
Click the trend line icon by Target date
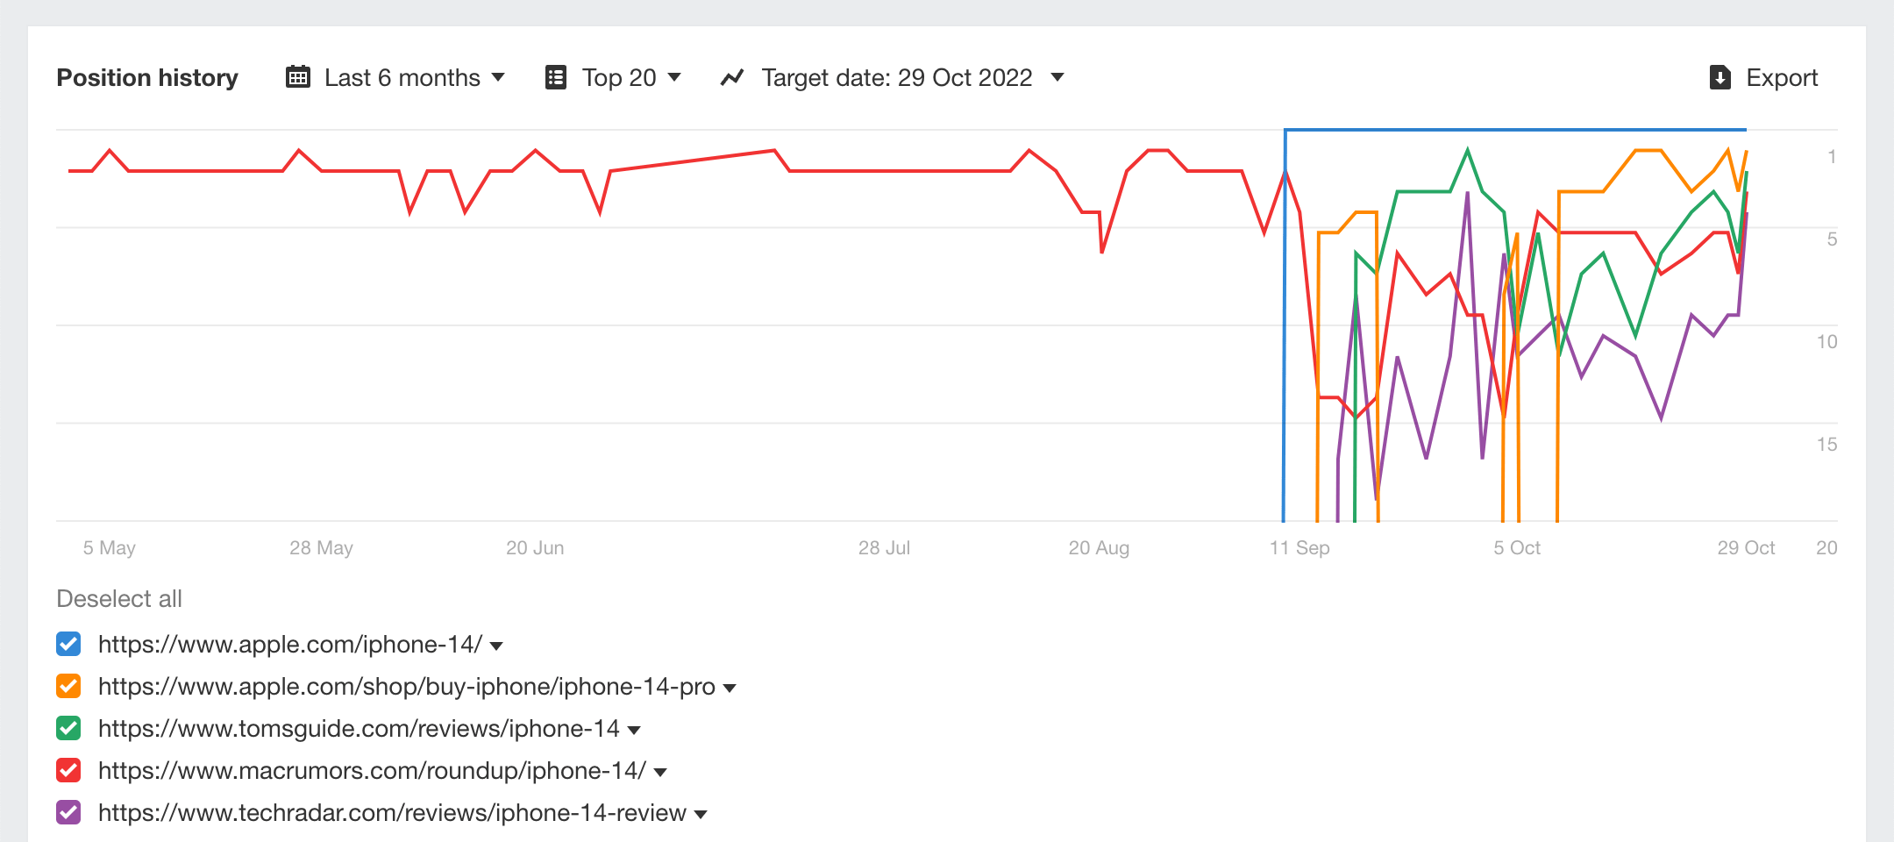732,77
